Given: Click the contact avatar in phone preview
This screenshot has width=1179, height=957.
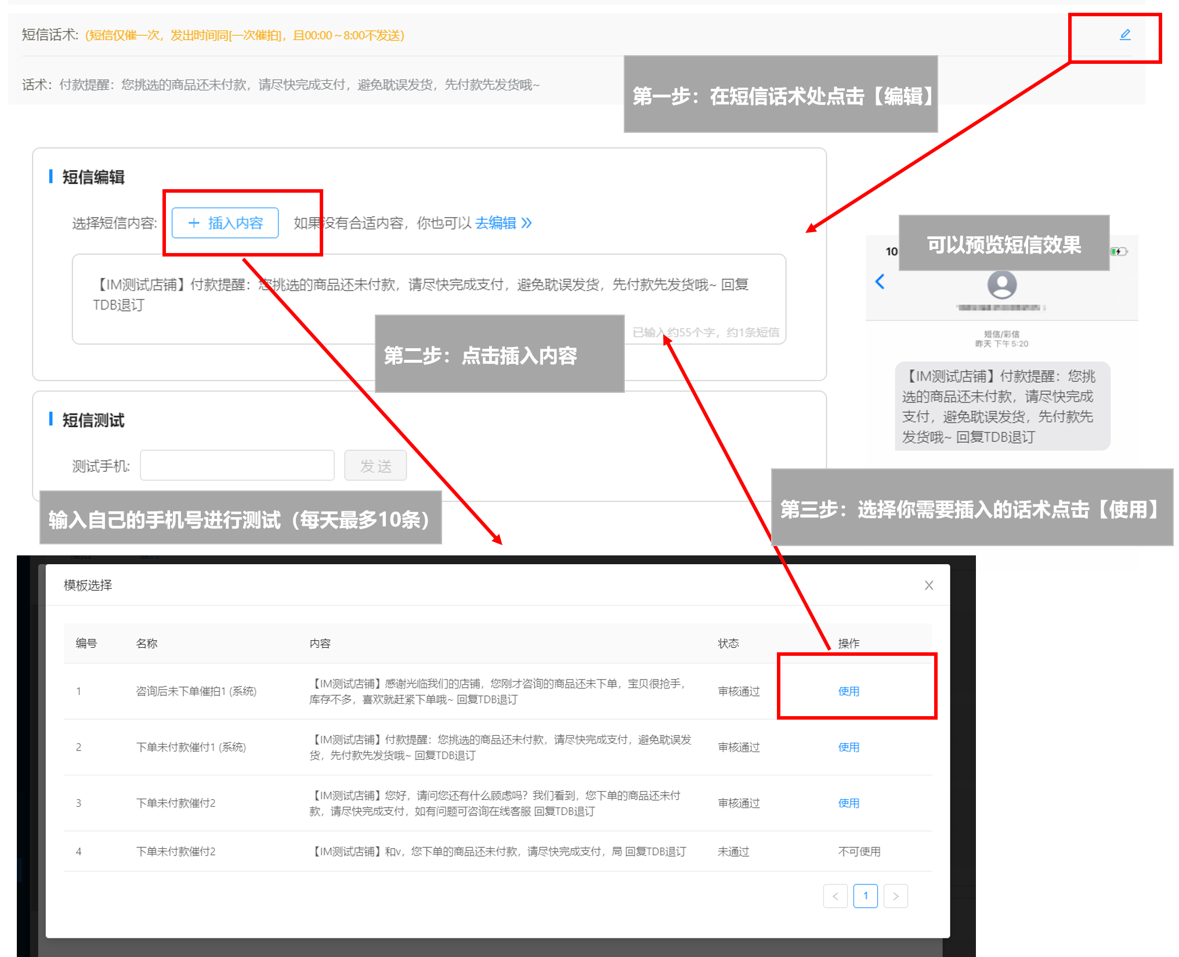Looking at the screenshot, I should [x=1001, y=284].
